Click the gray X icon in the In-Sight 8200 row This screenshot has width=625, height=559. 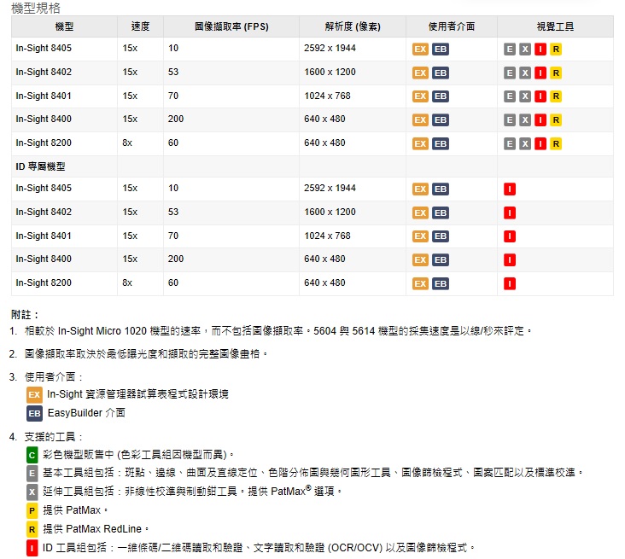coord(525,144)
